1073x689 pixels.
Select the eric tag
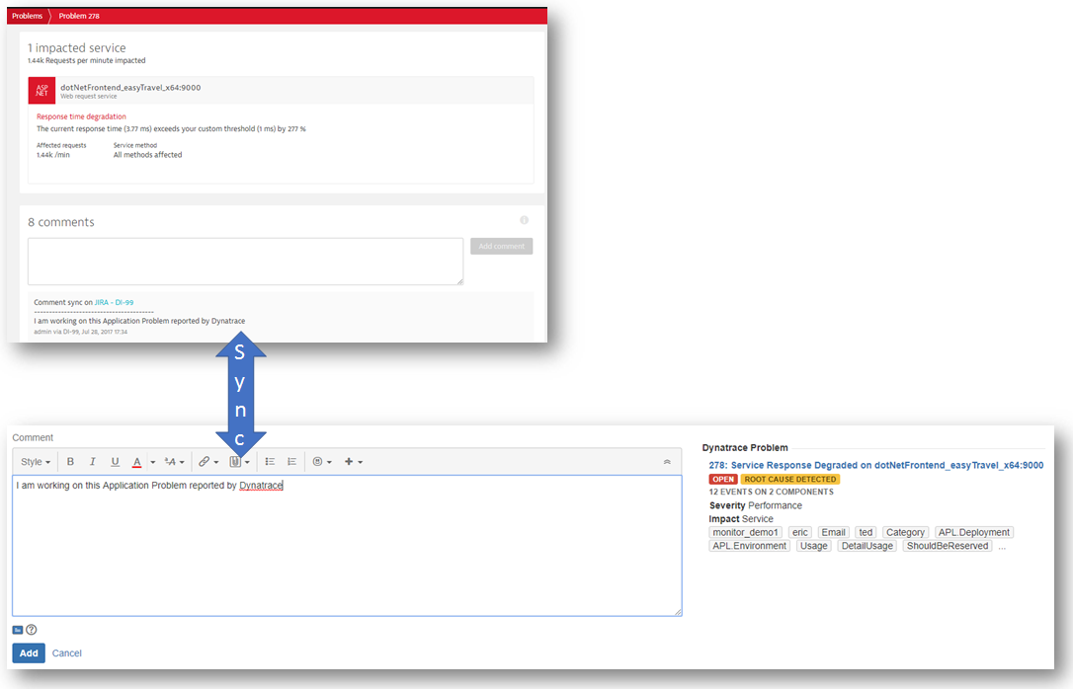pos(800,532)
